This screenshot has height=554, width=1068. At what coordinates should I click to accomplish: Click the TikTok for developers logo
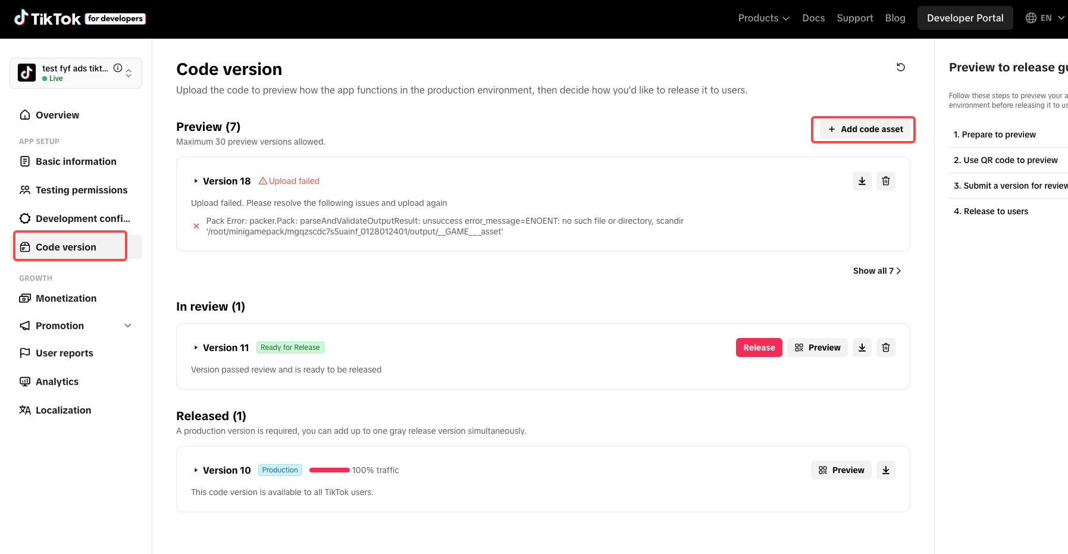[x=80, y=18]
